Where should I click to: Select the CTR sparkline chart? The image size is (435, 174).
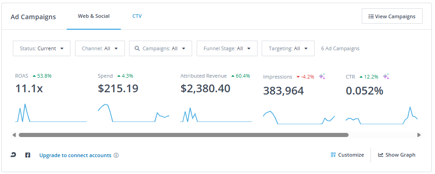[x=381, y=116]
